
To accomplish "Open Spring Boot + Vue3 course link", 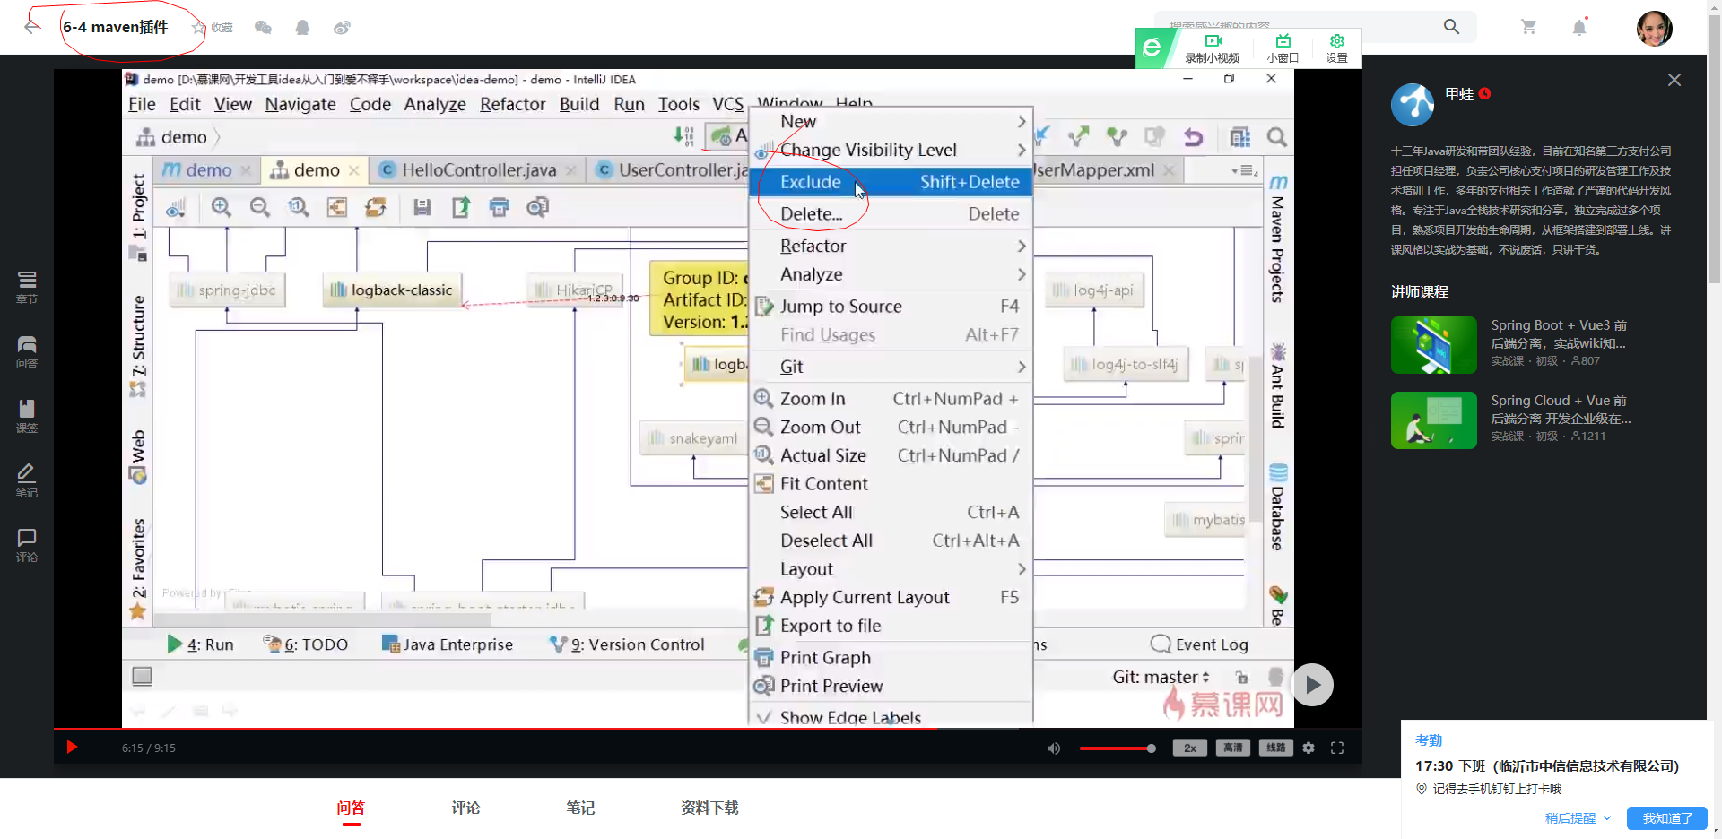I will coord(1559,334).
